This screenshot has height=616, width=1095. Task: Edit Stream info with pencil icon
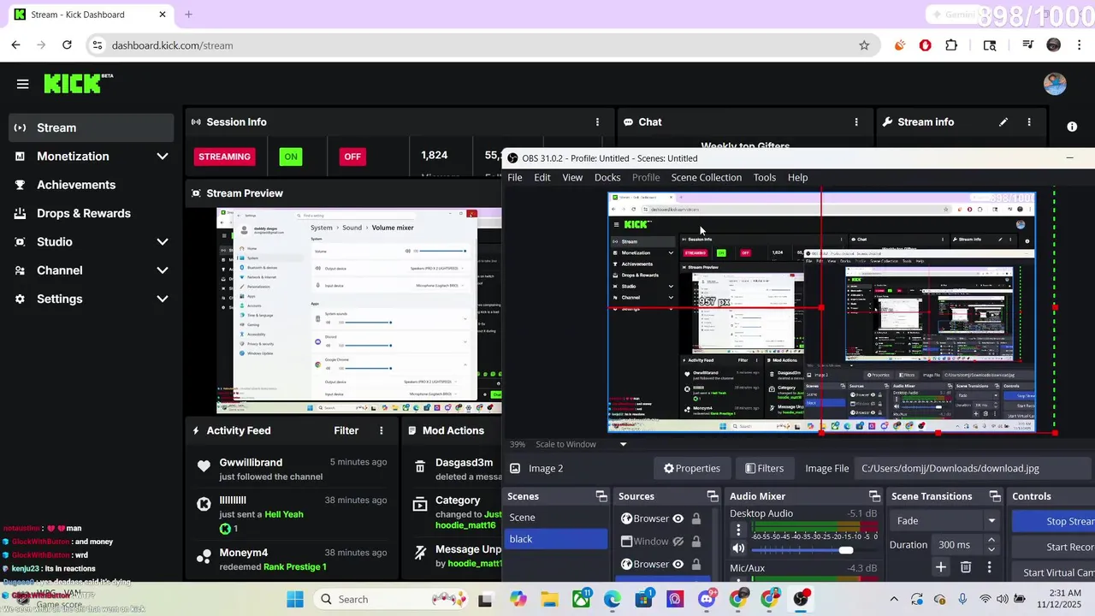tap(1003, 122)
